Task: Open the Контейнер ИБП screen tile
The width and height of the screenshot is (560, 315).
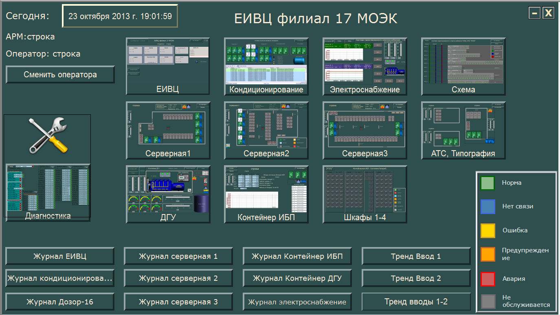Action: point(266,194)
